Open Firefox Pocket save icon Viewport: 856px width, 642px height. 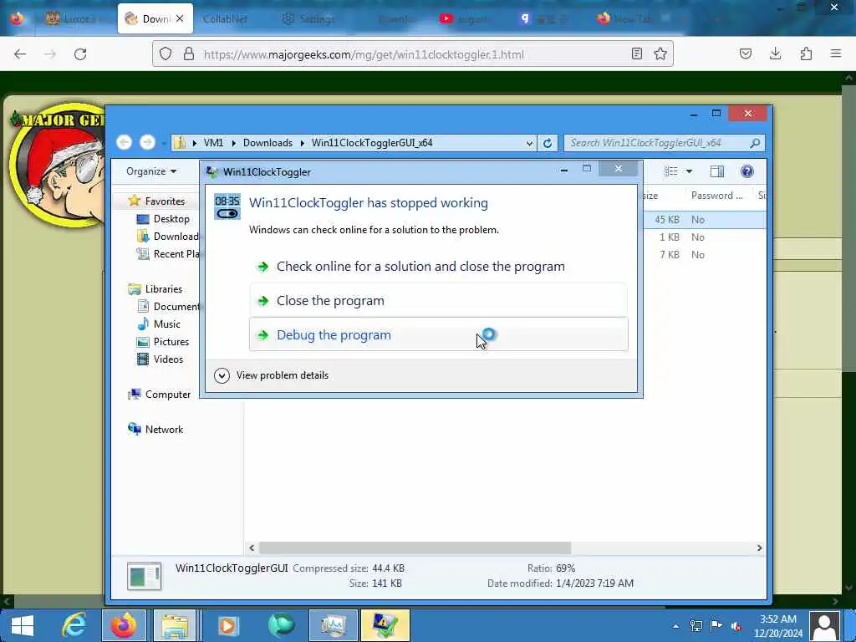[x=745, y=53]
